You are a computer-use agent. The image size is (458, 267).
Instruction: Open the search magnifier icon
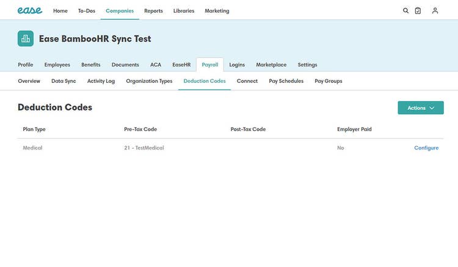(x=405, y=11)
